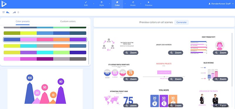
Task: Zoom the Successful Projects scene
Action: [175, 79]
